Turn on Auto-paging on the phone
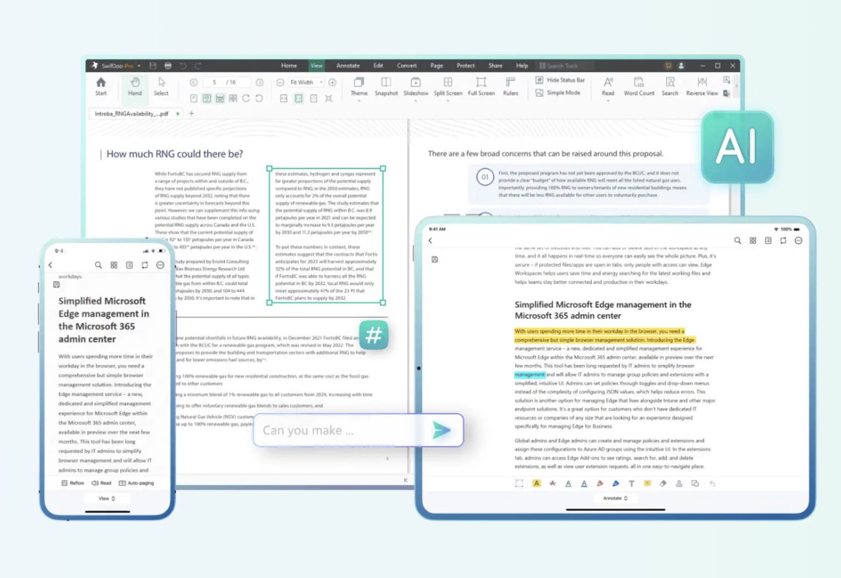 pyautogui.click(x=137, y=483)
